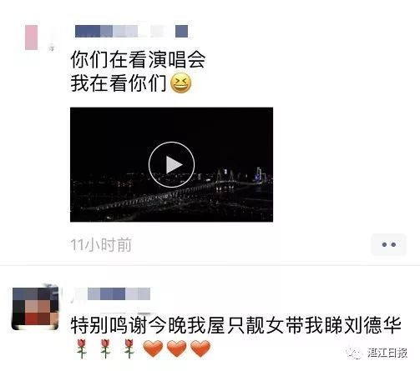Click the last orange heart emoji
Screen dimensions: 420x371
pos(200,348)
